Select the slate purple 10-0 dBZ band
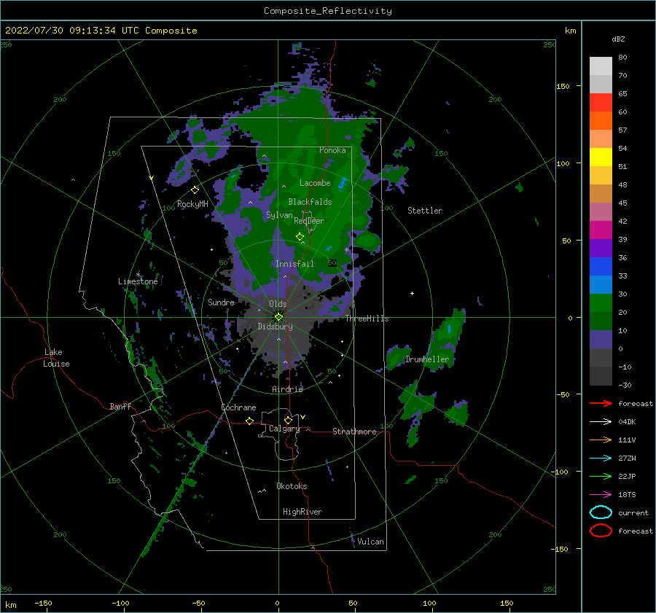656x613 pixels. click(601, 339)
